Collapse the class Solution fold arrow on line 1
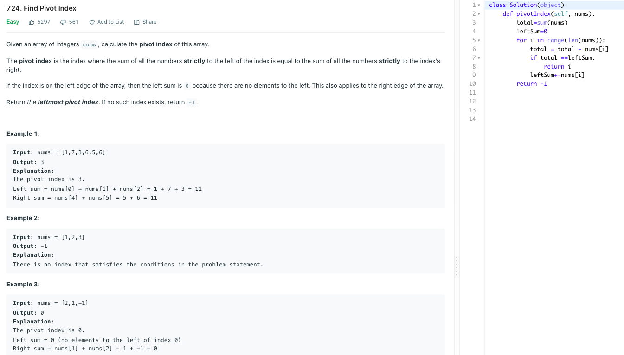This screenshot has width=624, height=355. tap(479, 5)
